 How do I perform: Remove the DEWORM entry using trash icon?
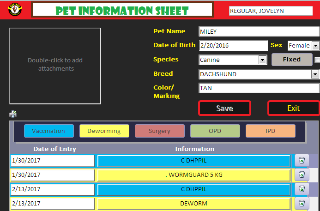coord(302,203)
